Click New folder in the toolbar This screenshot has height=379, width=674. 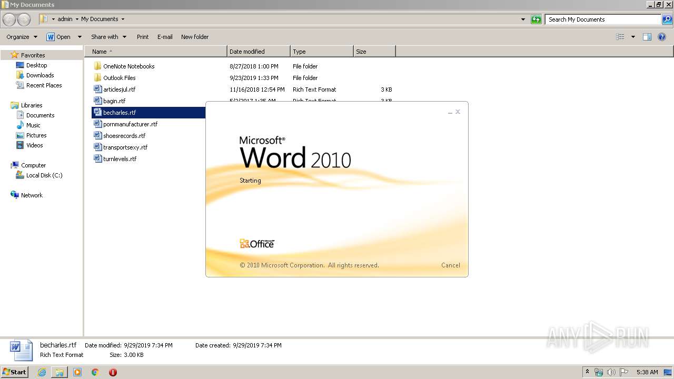[x=195, y=37]
